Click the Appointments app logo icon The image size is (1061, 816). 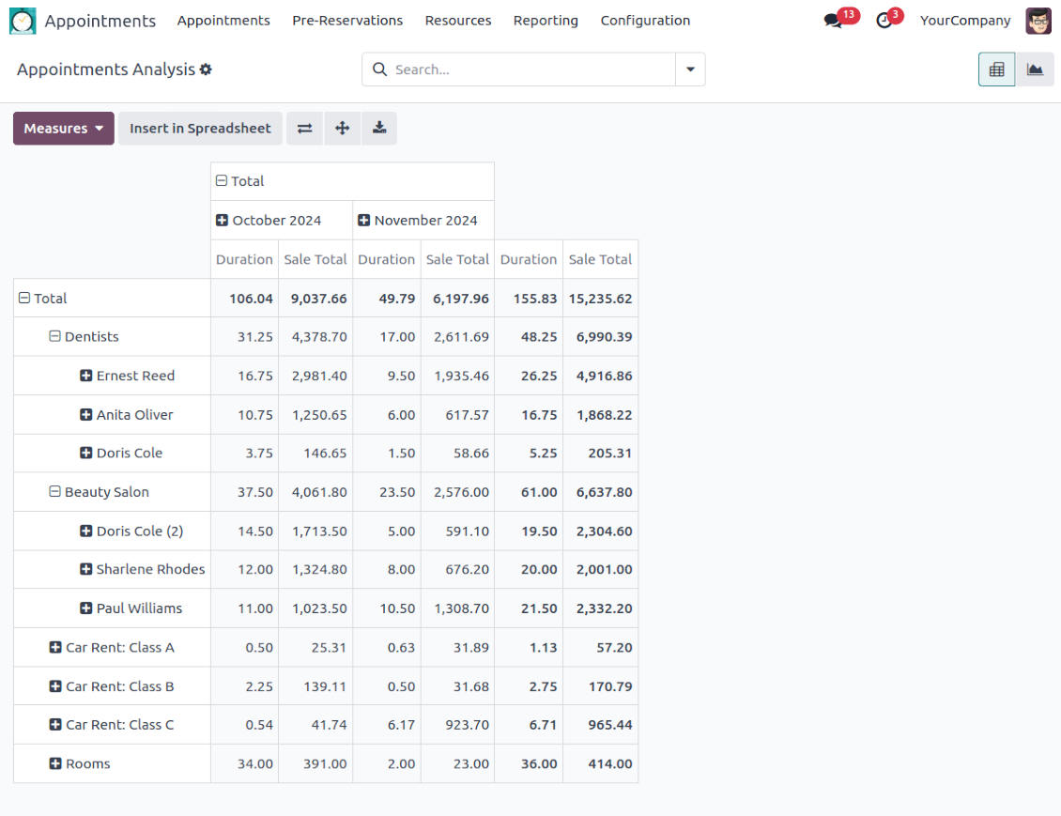point(23,21)
